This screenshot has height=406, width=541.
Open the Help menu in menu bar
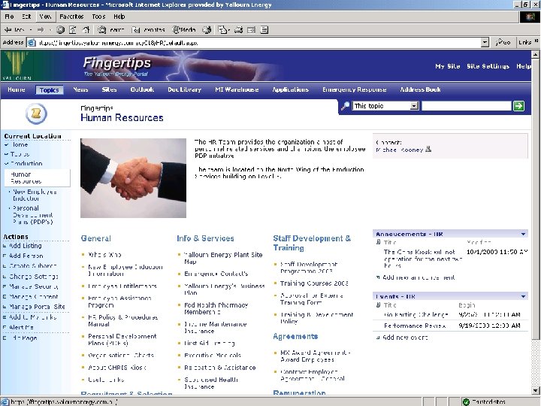[119, 17]
